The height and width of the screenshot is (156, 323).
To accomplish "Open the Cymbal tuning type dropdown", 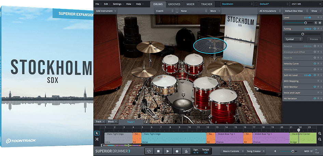I will (293, 39).
